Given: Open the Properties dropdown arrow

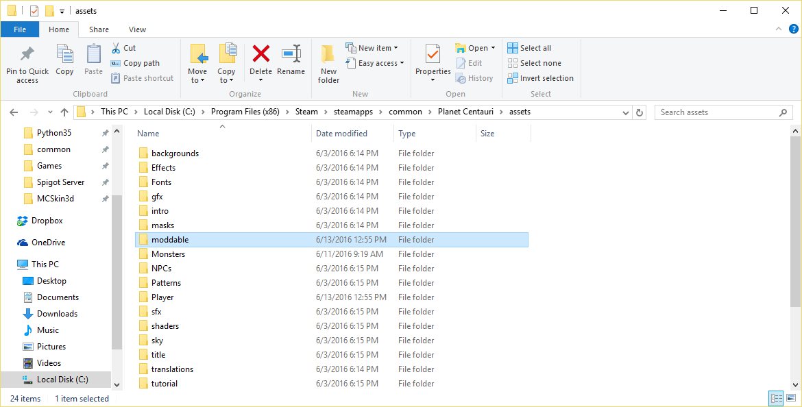Looking at the screenshot, I should (x=433, y=80).
